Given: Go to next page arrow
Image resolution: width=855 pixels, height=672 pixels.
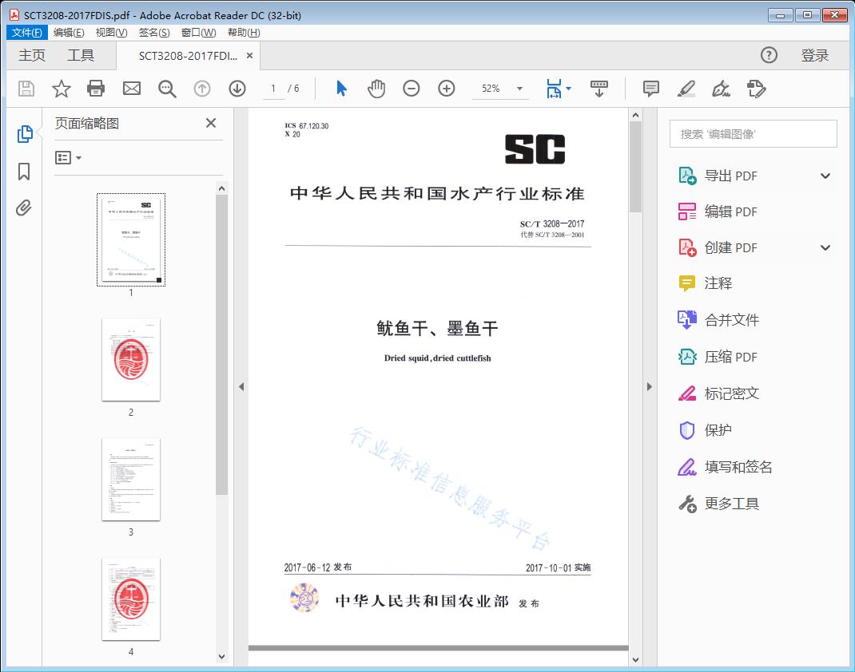Looking at the screenshot, I should point(237,89).
